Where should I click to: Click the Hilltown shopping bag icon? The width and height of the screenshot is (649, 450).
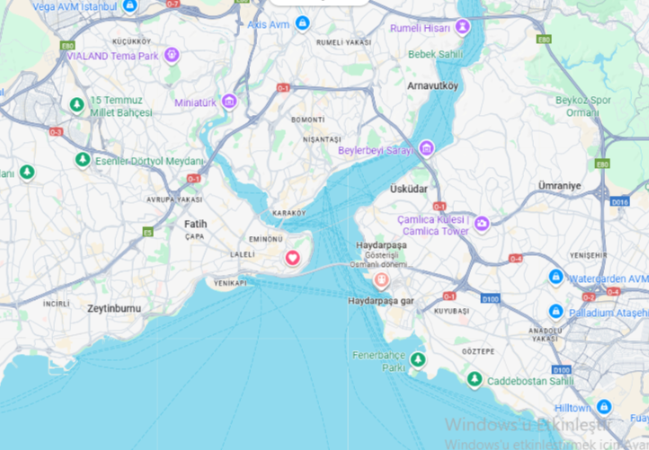tap(604, 407)
